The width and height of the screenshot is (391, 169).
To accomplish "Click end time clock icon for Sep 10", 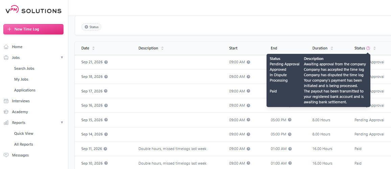I will pyautogui.click(x=290, y=163).
